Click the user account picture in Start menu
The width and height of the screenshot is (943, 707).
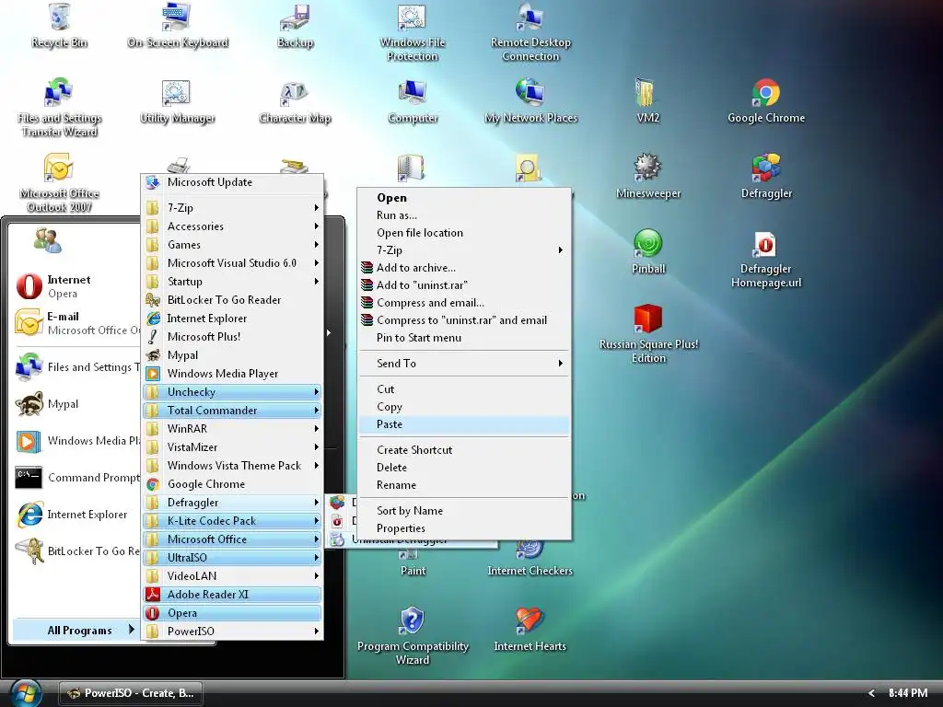pyautogui.click(x=48, y=240)
